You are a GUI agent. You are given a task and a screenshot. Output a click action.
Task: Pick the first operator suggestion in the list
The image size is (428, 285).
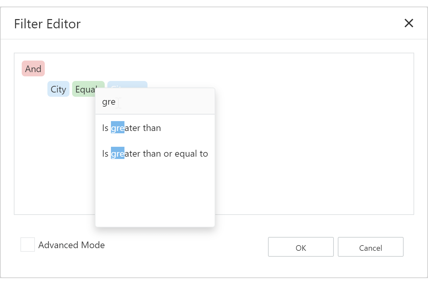131,128
